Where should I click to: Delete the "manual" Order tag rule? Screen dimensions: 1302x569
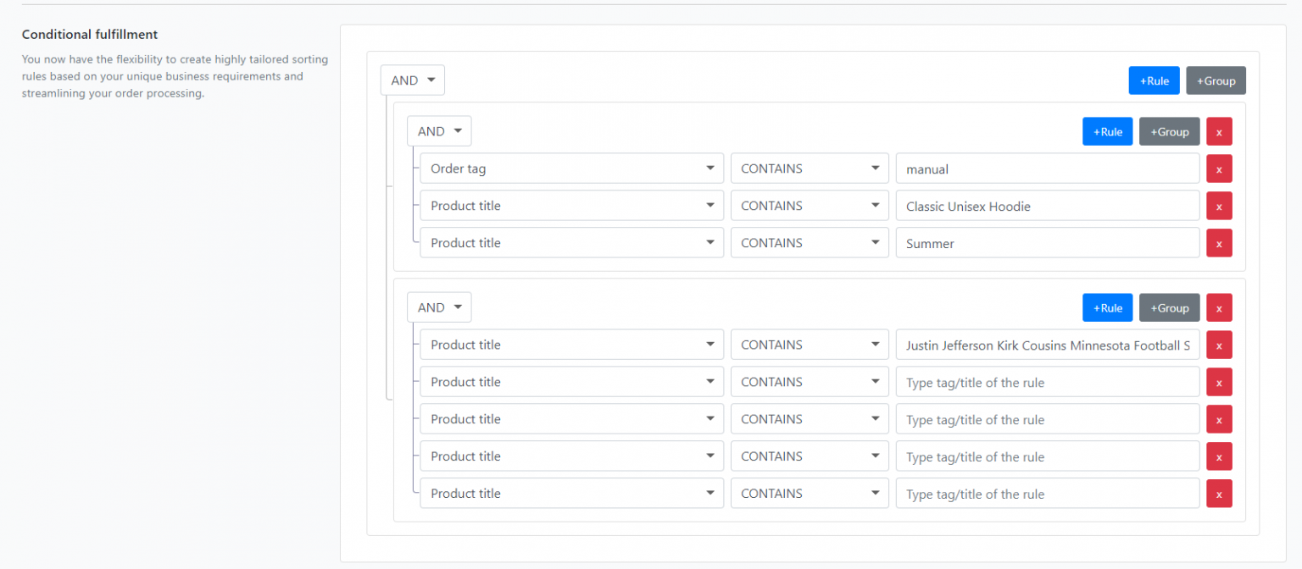(x=1219, y=168)
